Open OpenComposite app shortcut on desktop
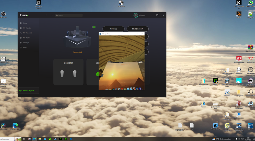Screen dimensions: 255x141 [239, 82]
